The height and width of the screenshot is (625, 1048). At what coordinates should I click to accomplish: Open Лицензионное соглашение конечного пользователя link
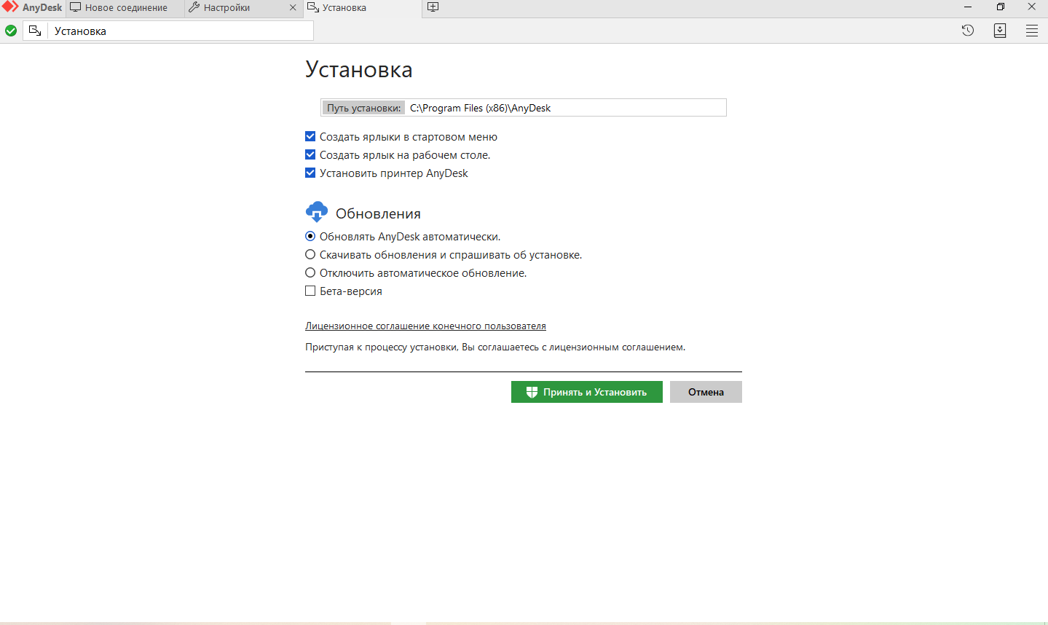point(425,326)
